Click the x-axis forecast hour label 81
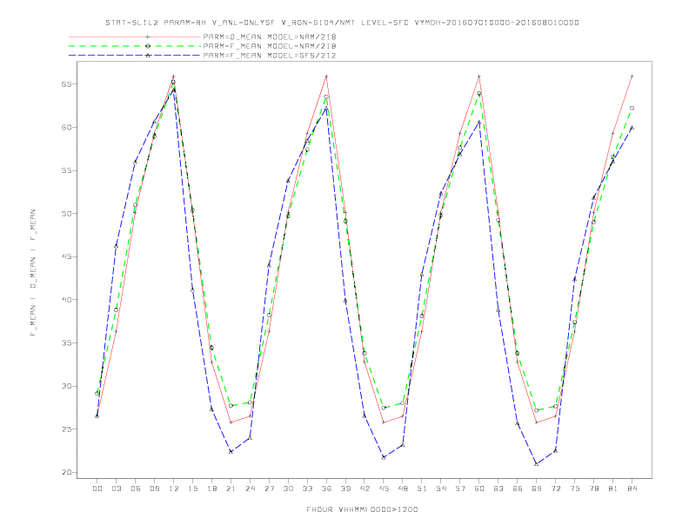 pos(613,489)
